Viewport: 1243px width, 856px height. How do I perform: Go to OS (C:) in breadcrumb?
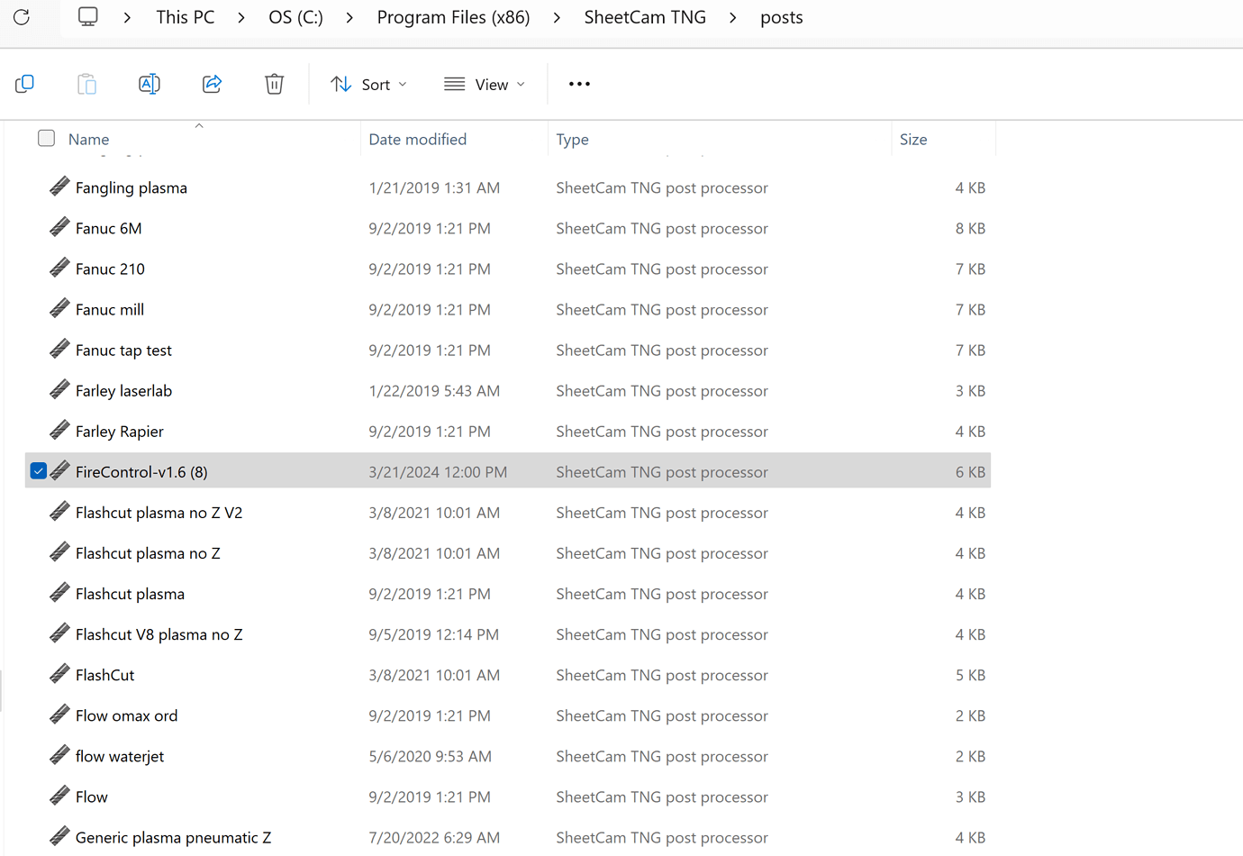[295, 18]
